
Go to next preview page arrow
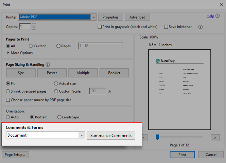point(215,138)
